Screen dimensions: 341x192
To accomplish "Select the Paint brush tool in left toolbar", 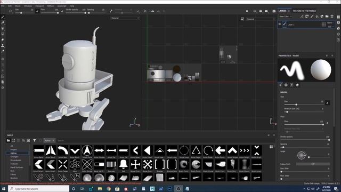I will 3,17.
